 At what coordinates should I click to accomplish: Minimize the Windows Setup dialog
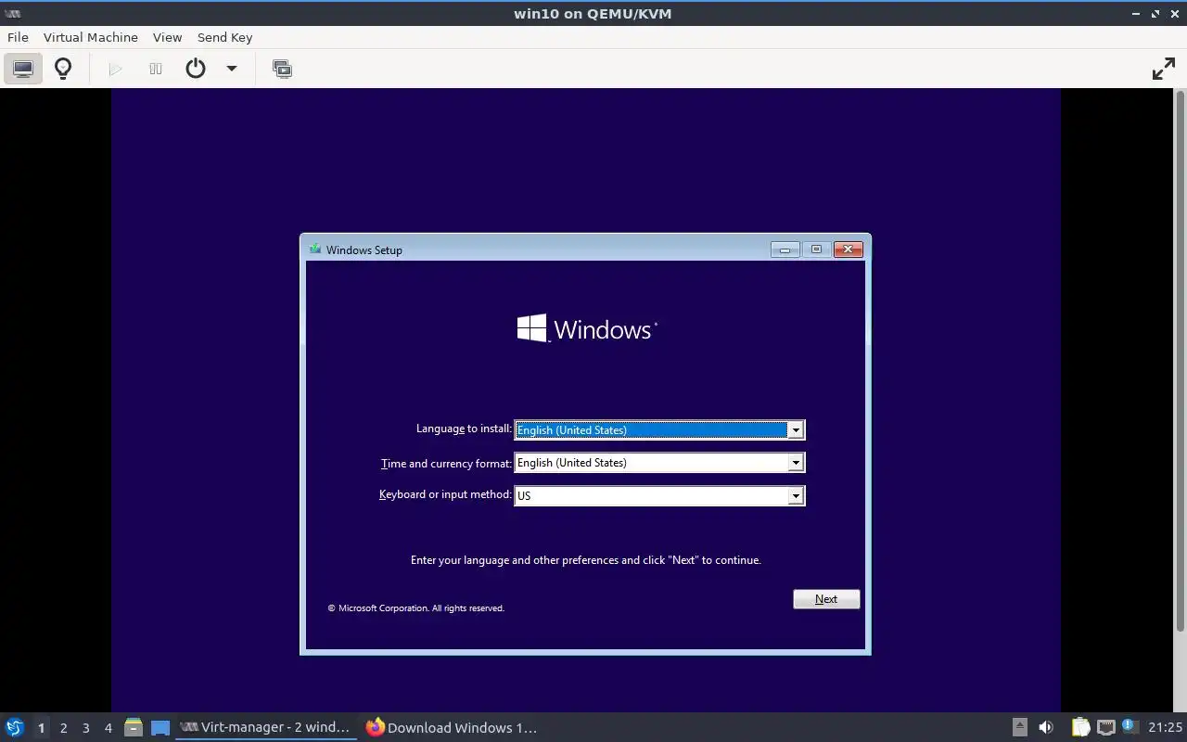coord(785,249)
